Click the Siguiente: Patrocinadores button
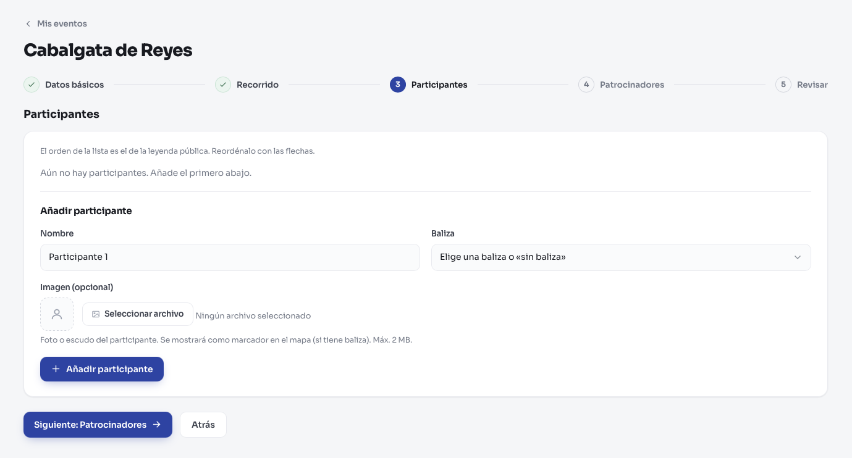The height and width of the screenshot is (458, 852). click(x=98, y=425)
